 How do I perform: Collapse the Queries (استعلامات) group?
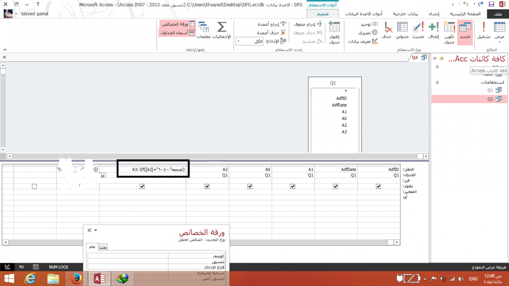(437, 82)
